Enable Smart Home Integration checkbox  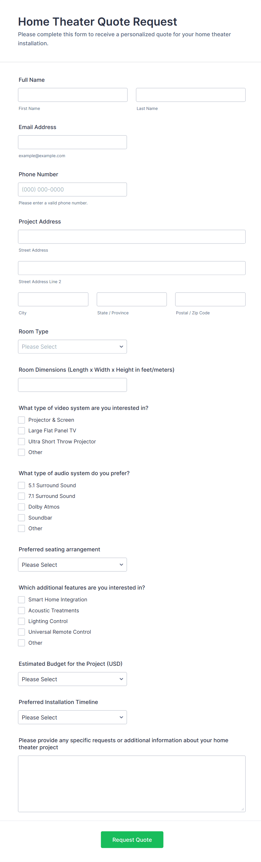point(21,600)
